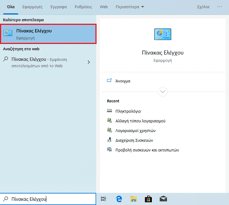Click the Άνοιγμα open action
Screen dimensions: 229x205
coord(123,81)
